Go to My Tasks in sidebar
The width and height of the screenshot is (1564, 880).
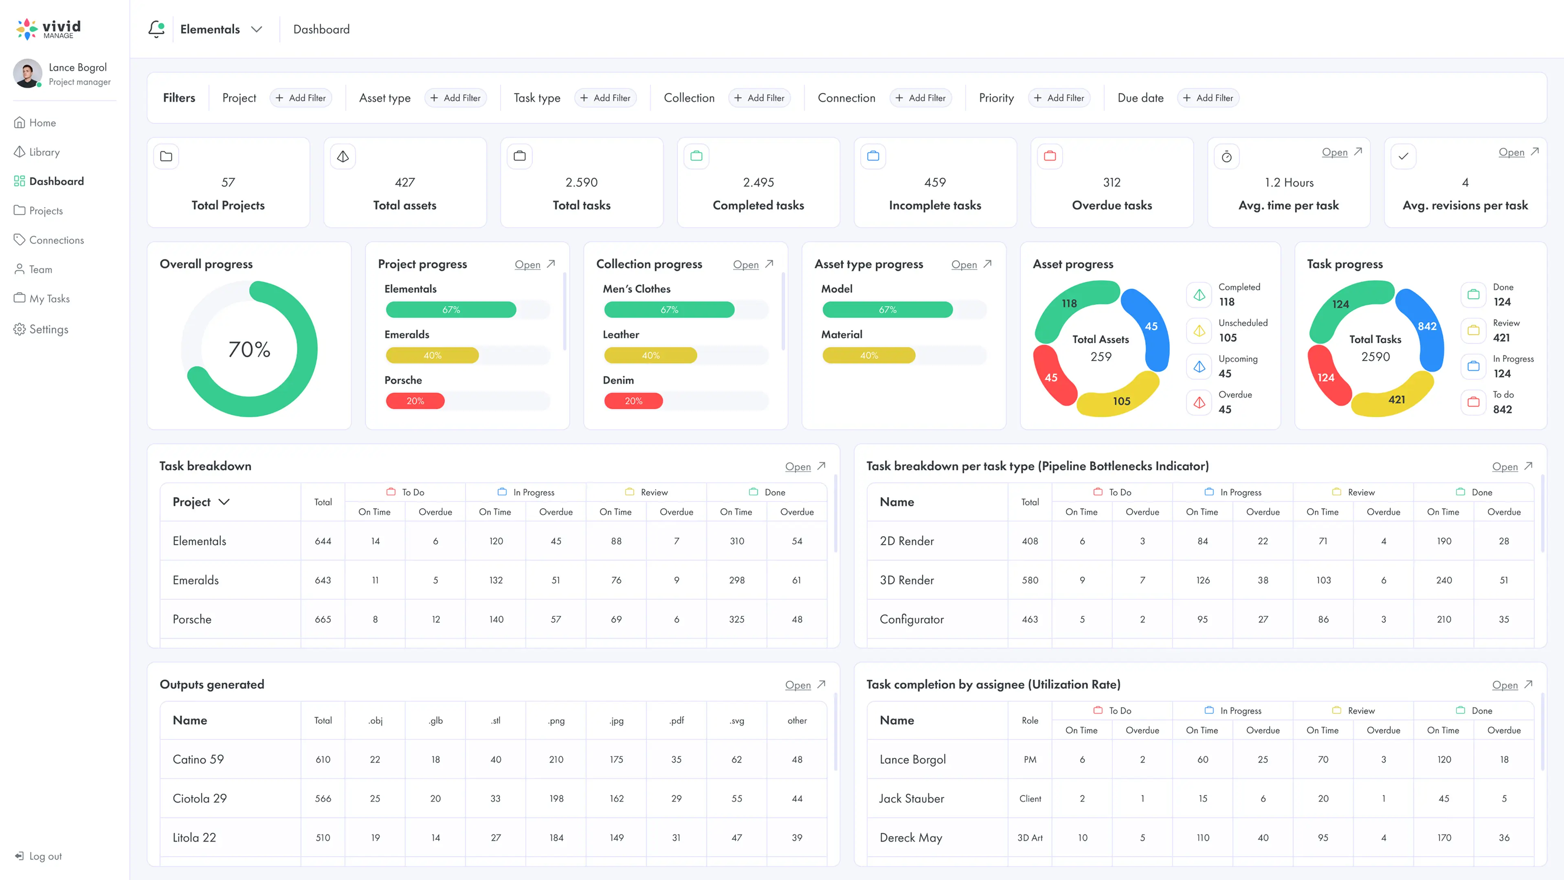(49, 298)
